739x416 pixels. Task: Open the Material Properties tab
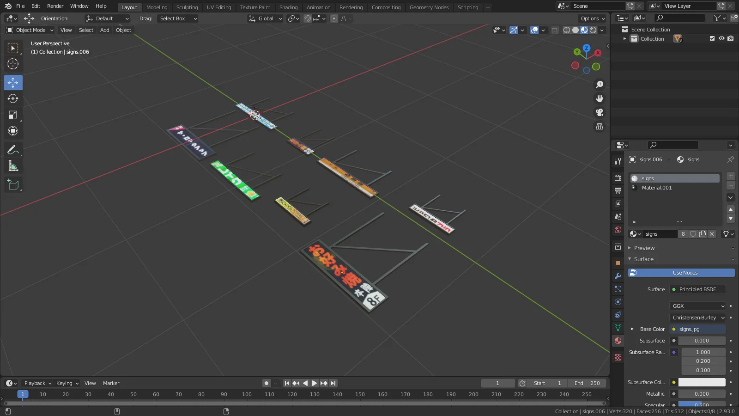click(x=618, y=341)
